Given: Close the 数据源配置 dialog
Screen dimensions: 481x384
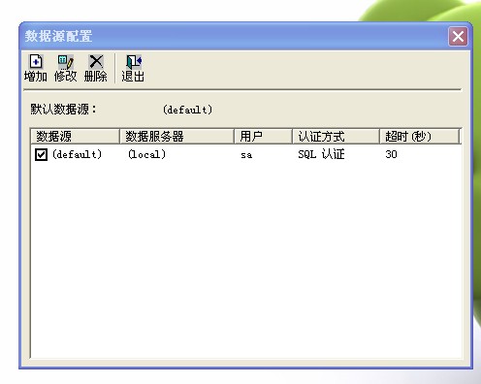Looking at the screenshot, I should pyautogui.click(x=458, y=36).
